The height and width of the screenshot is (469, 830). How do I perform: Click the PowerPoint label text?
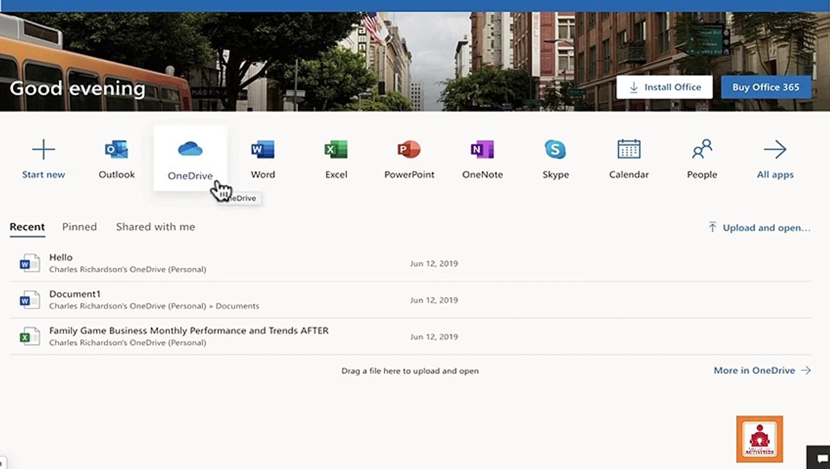[x=409, y=175]
